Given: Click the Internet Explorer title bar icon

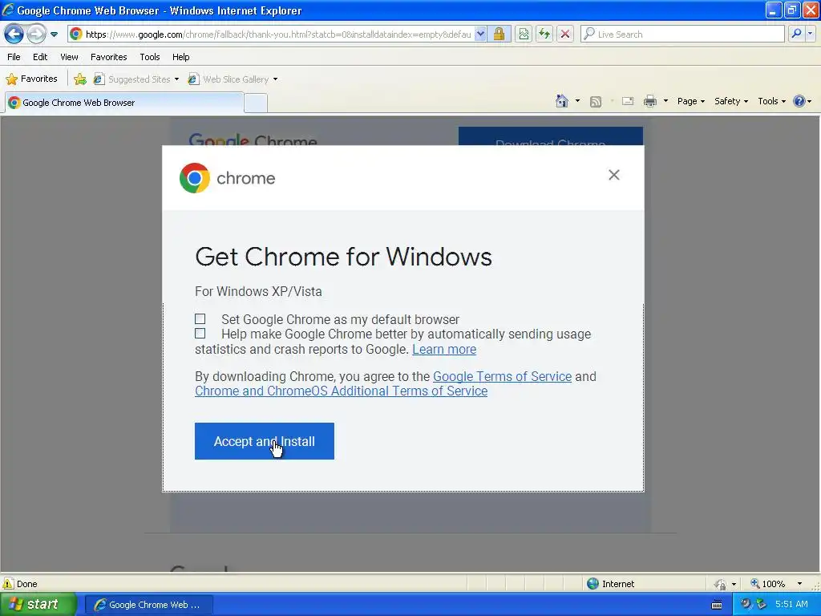Looking at the screenshot, I should [8, 10].
